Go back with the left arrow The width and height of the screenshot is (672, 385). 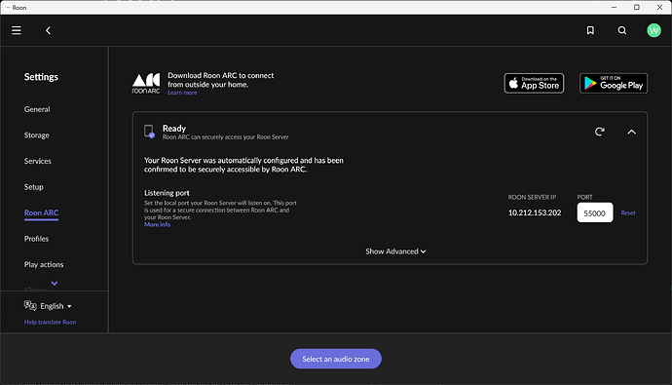point(48,30)
